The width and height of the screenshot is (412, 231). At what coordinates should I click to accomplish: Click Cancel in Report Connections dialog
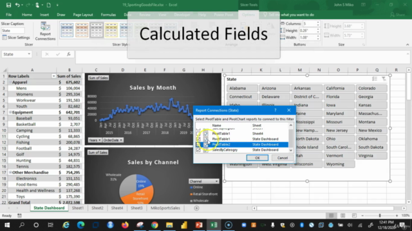pyautogui.click(x=283, y=158)
